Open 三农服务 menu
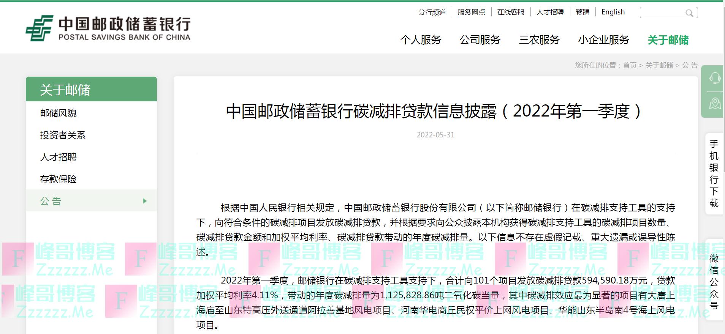 coord(539,40)
